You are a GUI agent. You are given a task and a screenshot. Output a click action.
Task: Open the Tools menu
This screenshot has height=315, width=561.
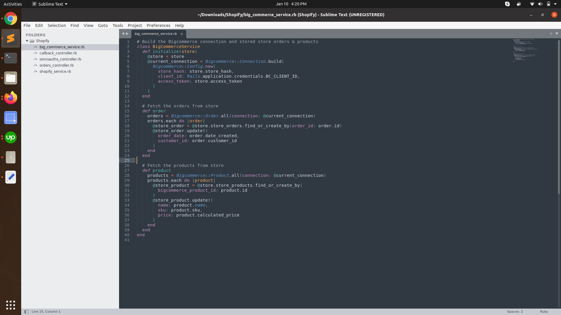[x=118, y=25]
